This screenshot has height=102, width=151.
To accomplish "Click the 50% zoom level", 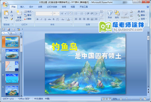I will click(x=115, y=99).
